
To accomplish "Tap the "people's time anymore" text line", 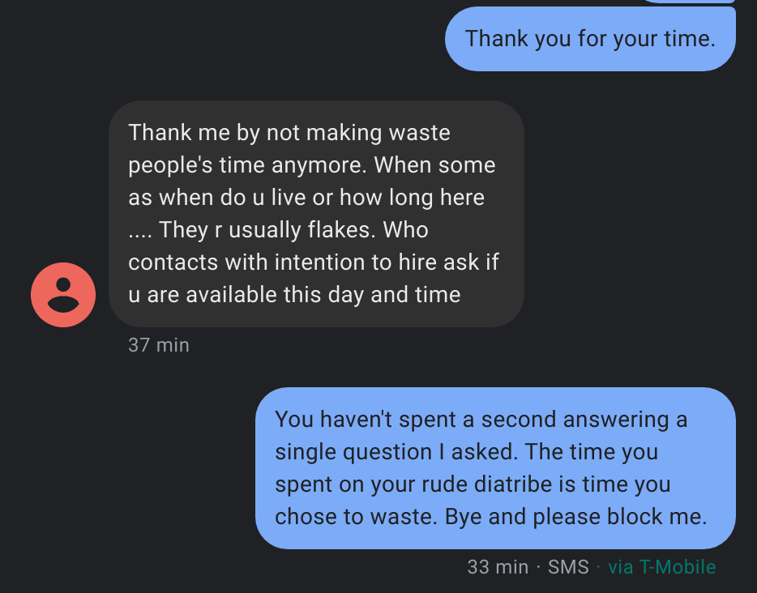I will (x=248, y=165).
